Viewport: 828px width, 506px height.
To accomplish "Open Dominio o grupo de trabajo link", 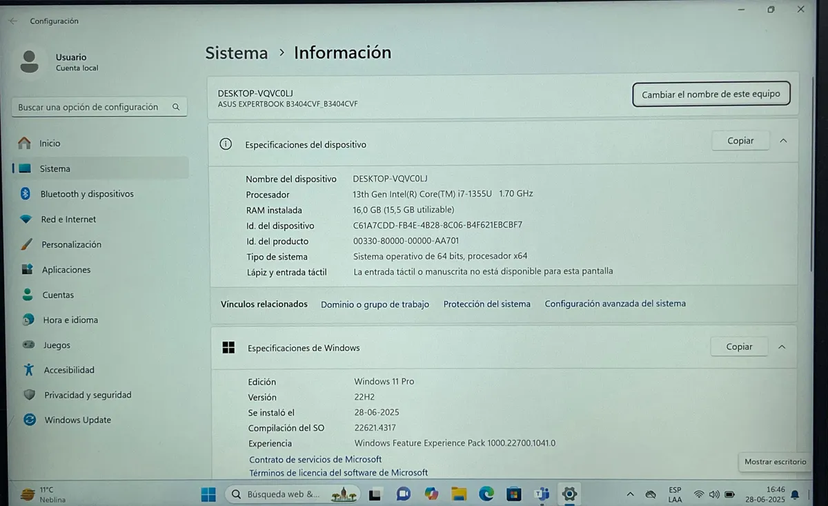I will pyautogui.click(x=375, y=304).
